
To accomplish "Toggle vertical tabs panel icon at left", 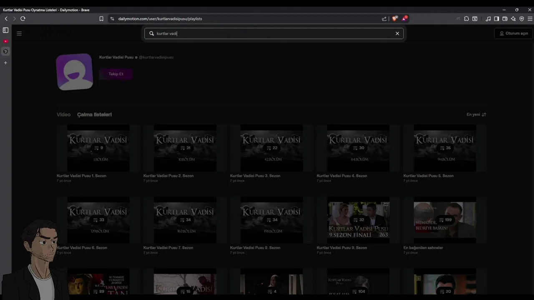I will tap(5, 30).
